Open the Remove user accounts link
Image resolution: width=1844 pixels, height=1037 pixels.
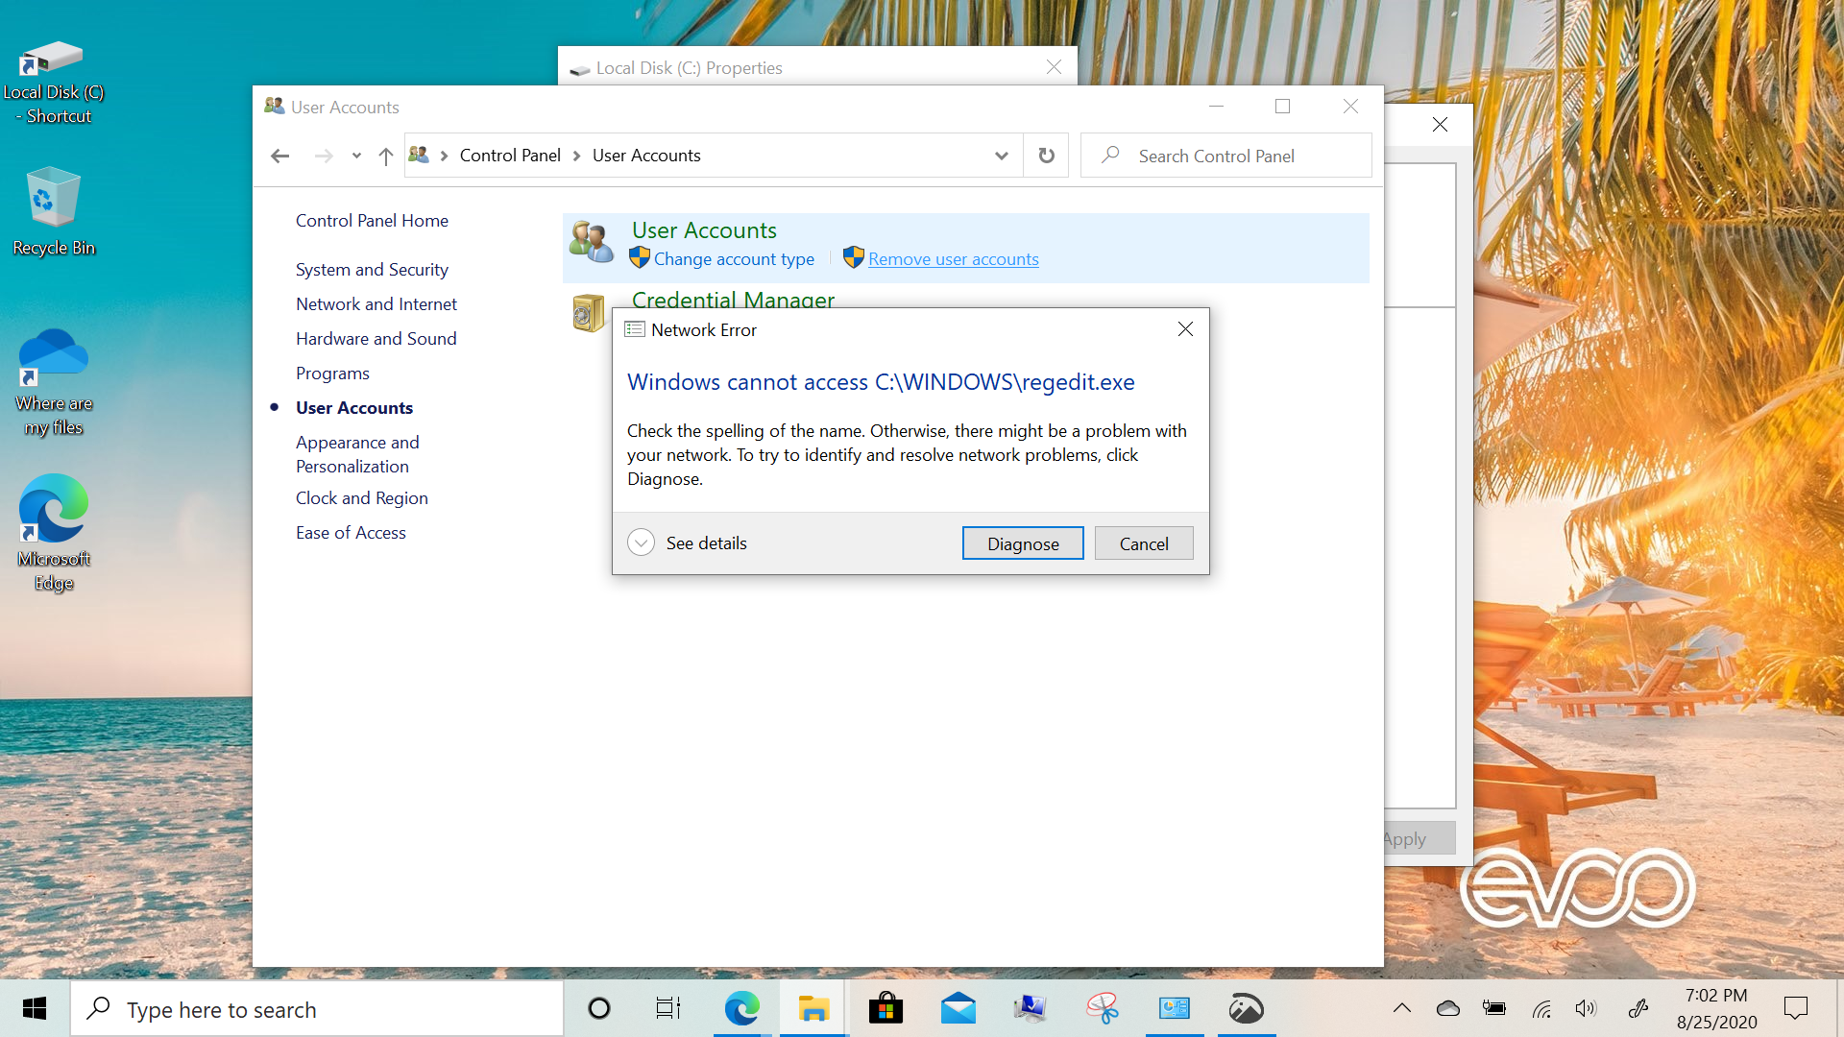[953, 259]
